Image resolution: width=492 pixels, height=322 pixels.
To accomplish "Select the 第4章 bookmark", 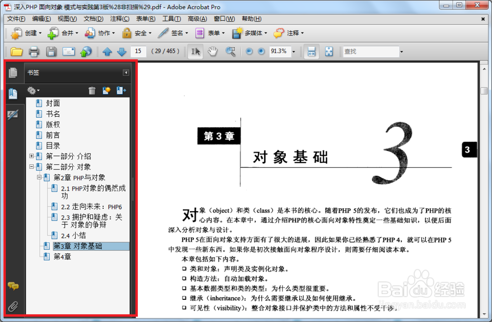I will [x=61, y=256].
